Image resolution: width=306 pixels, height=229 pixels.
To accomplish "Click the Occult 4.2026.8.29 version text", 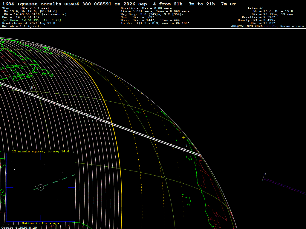I will point(19,228).
